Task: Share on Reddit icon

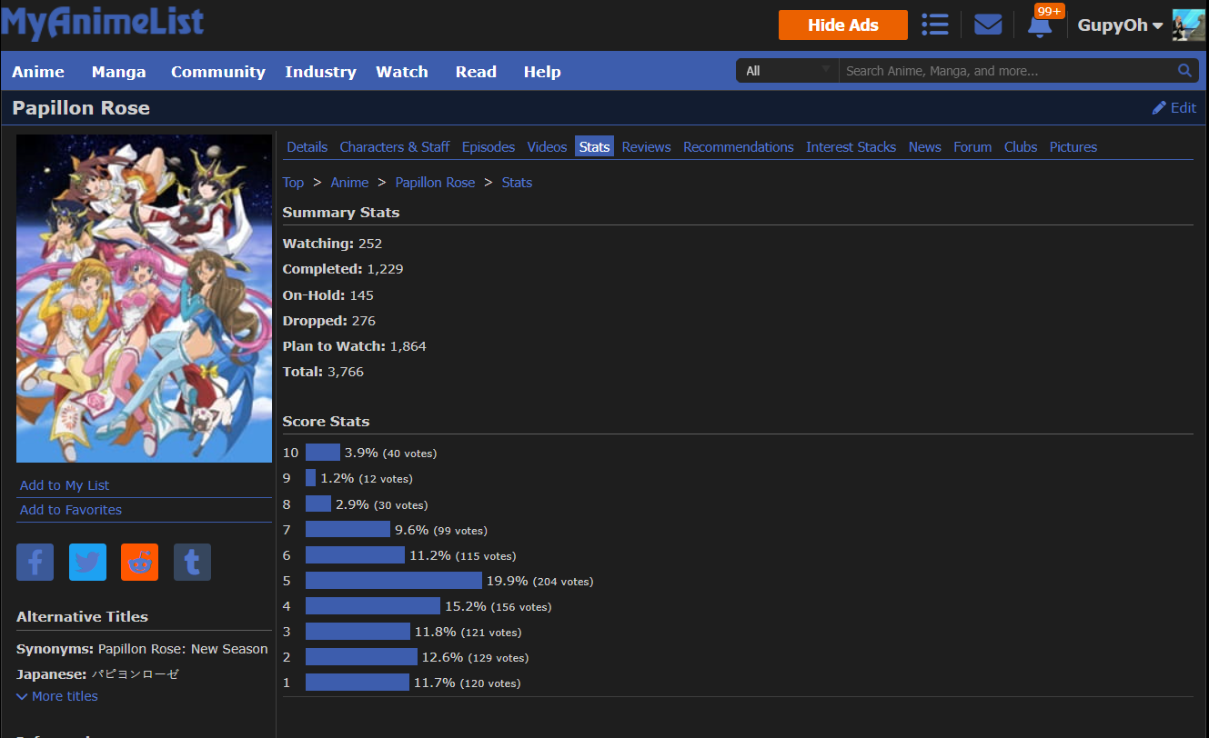Action: tap(139, 563)
